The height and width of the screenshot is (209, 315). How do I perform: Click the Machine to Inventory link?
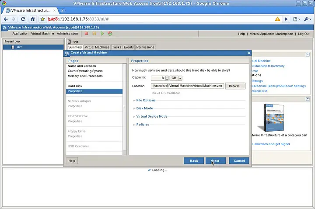268,66
